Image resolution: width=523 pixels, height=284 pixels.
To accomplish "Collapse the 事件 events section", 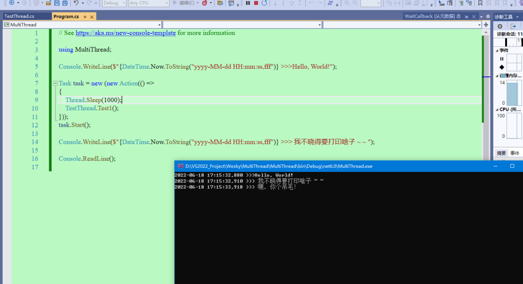I will click(x=497, y=50).
